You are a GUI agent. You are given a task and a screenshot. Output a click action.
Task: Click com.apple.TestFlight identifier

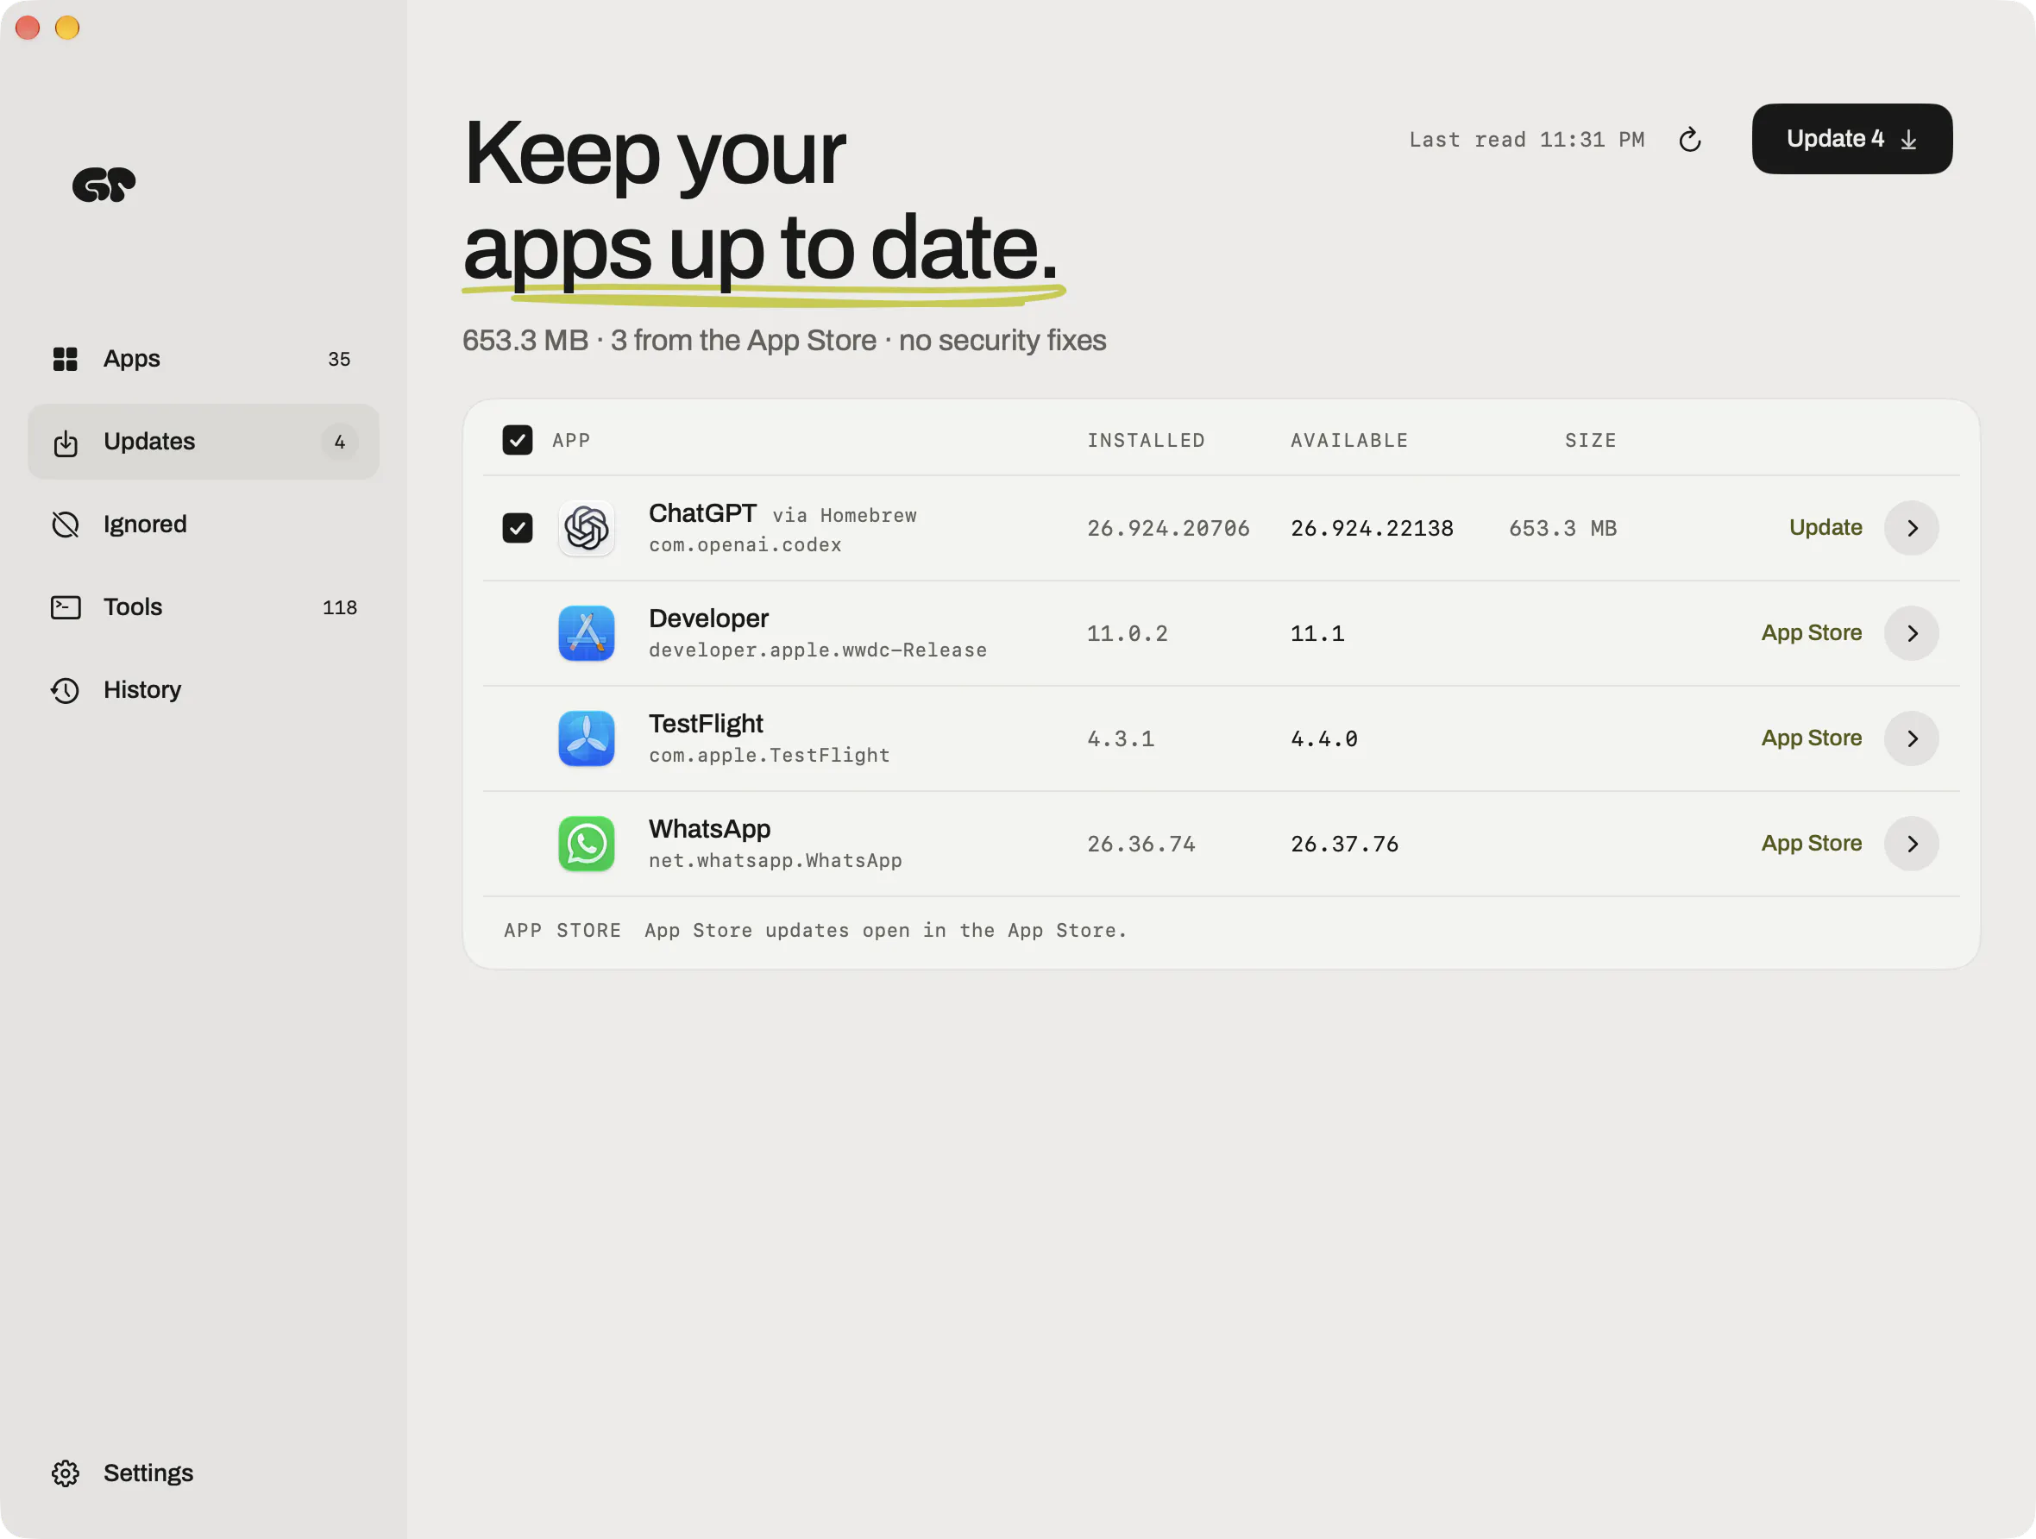(x=770, y=756)
